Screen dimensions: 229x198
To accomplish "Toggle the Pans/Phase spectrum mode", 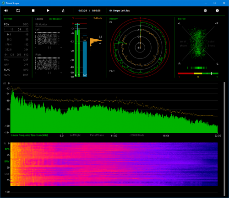I will pyautogui.click(x=97, y=135).
